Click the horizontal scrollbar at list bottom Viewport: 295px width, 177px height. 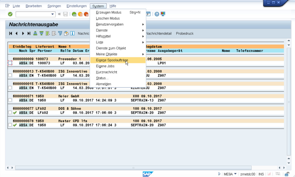coord(133,168)
